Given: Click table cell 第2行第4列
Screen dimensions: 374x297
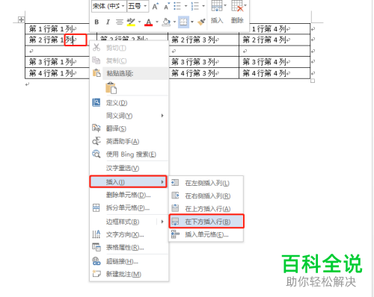Looking at the screenshot, I should click(x=275, y=40).
